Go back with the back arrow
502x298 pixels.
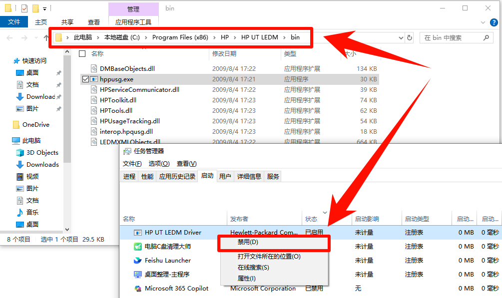point(9,38)
